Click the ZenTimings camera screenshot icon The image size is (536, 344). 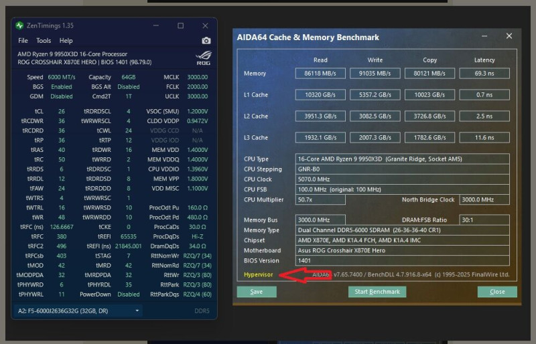pos(206,41)
